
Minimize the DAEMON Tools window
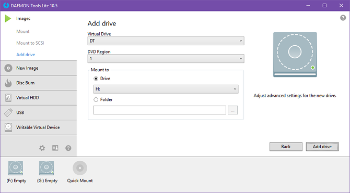coord(308,6)
